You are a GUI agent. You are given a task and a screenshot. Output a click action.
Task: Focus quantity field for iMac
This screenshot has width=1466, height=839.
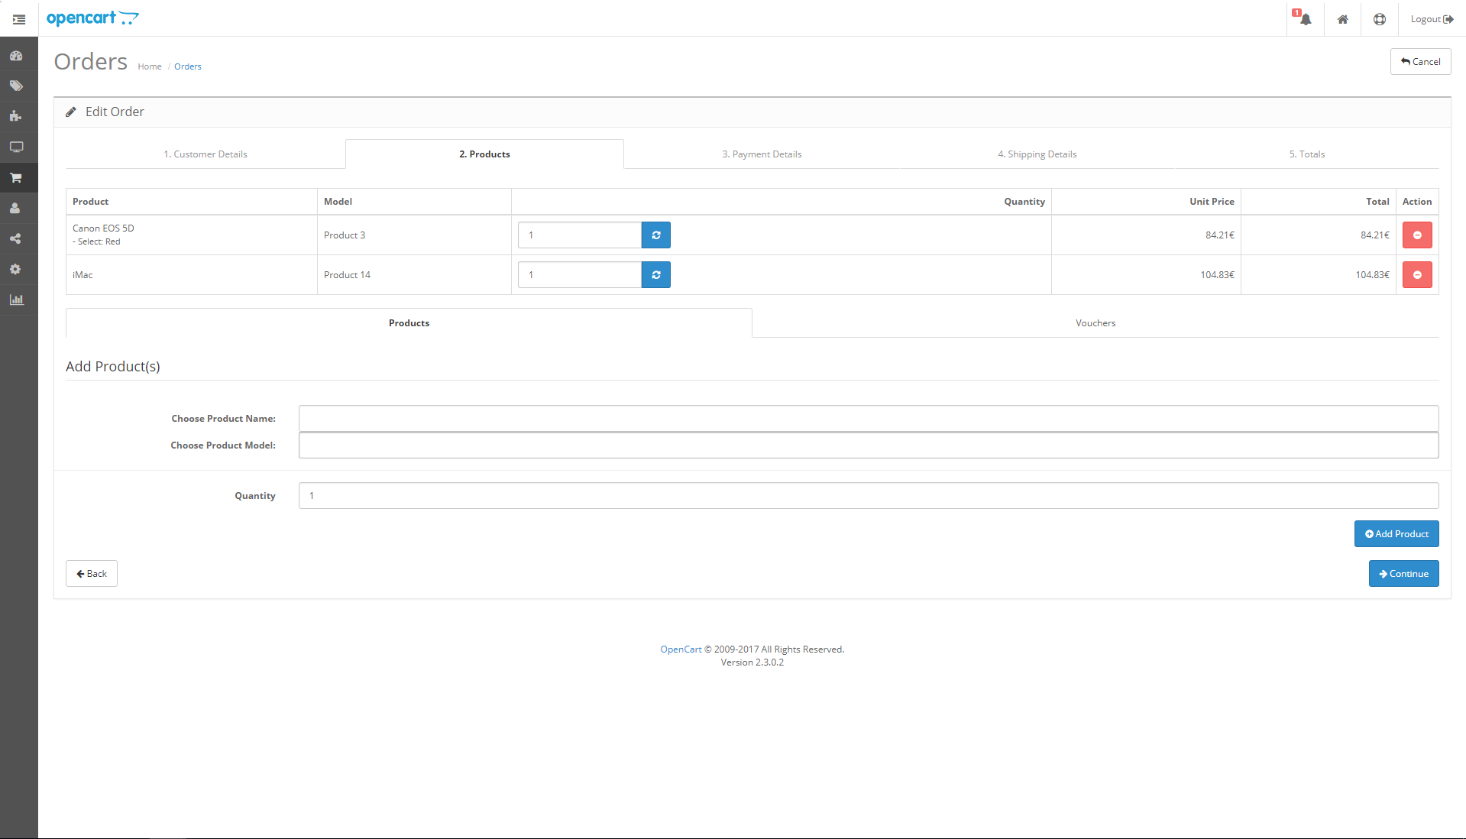pyautogui.click(x=580, y=275)
